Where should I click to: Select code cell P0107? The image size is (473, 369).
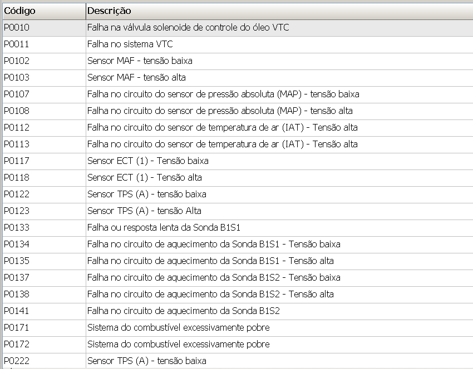[x=17, y=94]
